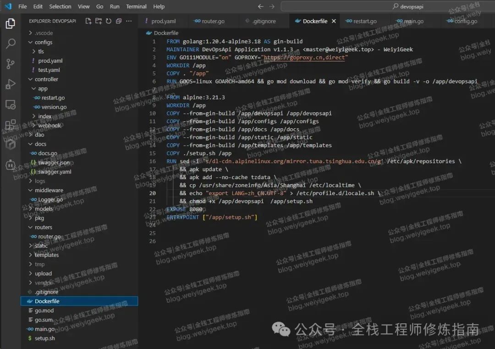Open the Remote Explorer icon
This screenshot has width=495, height=349.
click(x=11, y=104)
